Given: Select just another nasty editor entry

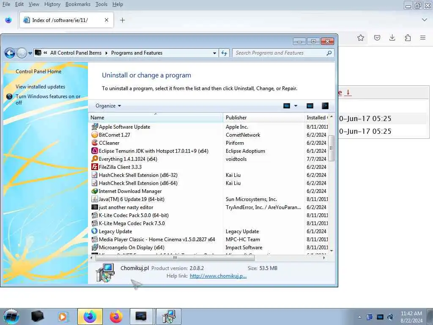Looking at the screenshot, I should click(x=209, y=207).
